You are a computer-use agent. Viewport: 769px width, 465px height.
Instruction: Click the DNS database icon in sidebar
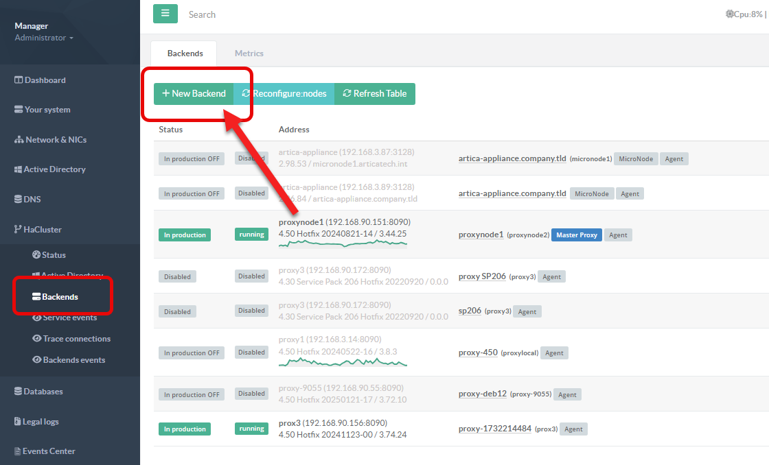[19, 200]
